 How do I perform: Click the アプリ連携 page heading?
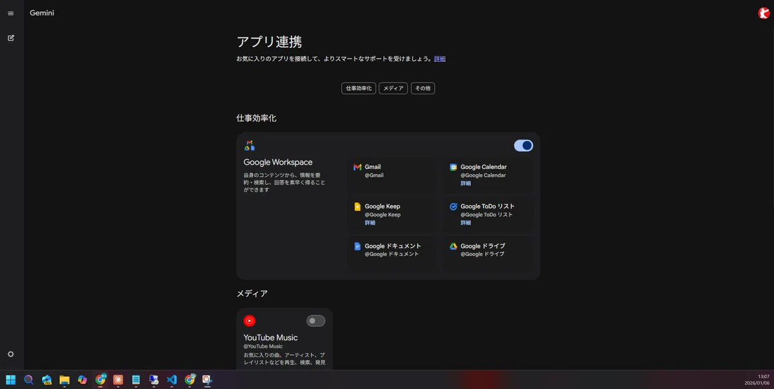click(269, 42)
